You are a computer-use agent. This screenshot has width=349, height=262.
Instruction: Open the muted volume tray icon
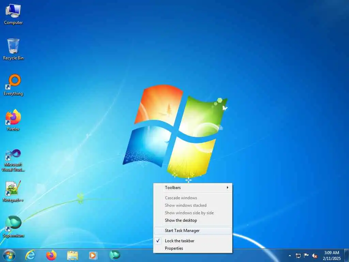(x=315, y=256)
